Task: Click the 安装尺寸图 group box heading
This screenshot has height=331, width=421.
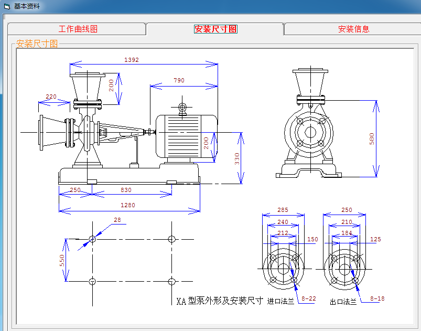Action: pos(37,44)
